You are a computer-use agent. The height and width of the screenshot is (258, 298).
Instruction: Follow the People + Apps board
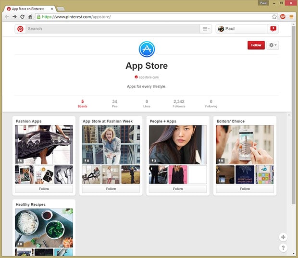[178, 189]
